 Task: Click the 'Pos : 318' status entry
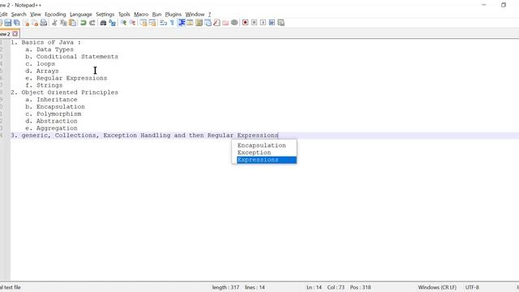point(360,287)
